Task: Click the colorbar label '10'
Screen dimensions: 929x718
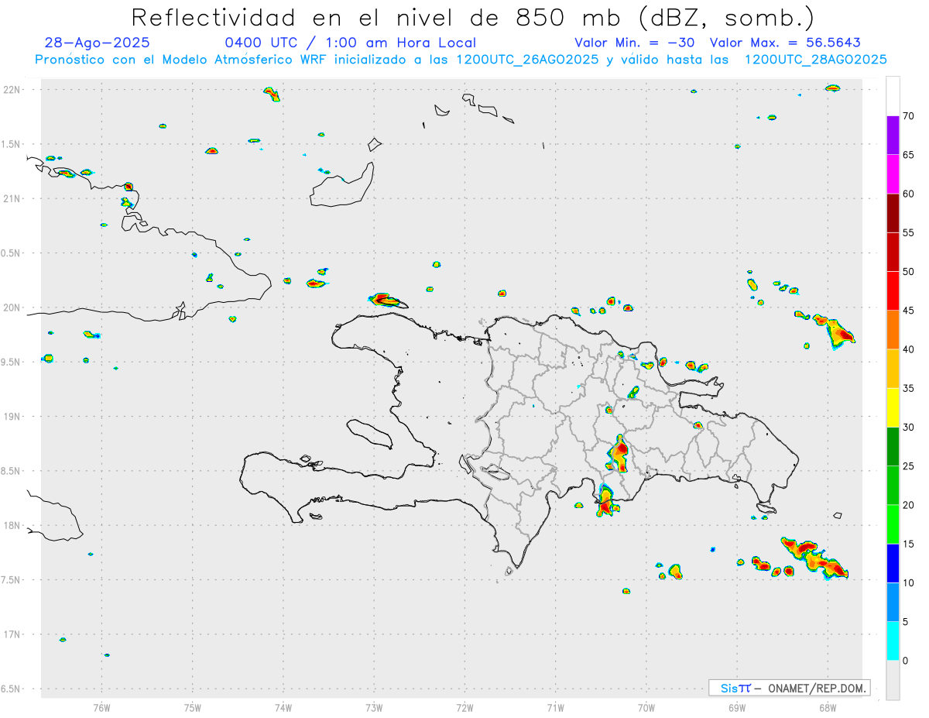Action: [x=908, y=582]
